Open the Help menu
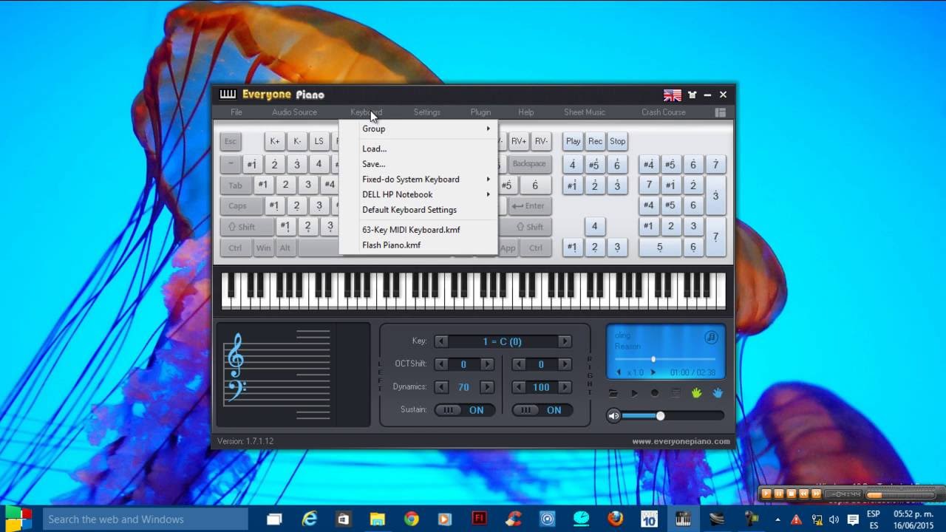This screenshot has height=532, width=946. point(526,112)
